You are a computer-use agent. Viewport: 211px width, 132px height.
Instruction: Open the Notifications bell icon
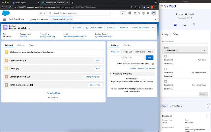coord(148,13)
